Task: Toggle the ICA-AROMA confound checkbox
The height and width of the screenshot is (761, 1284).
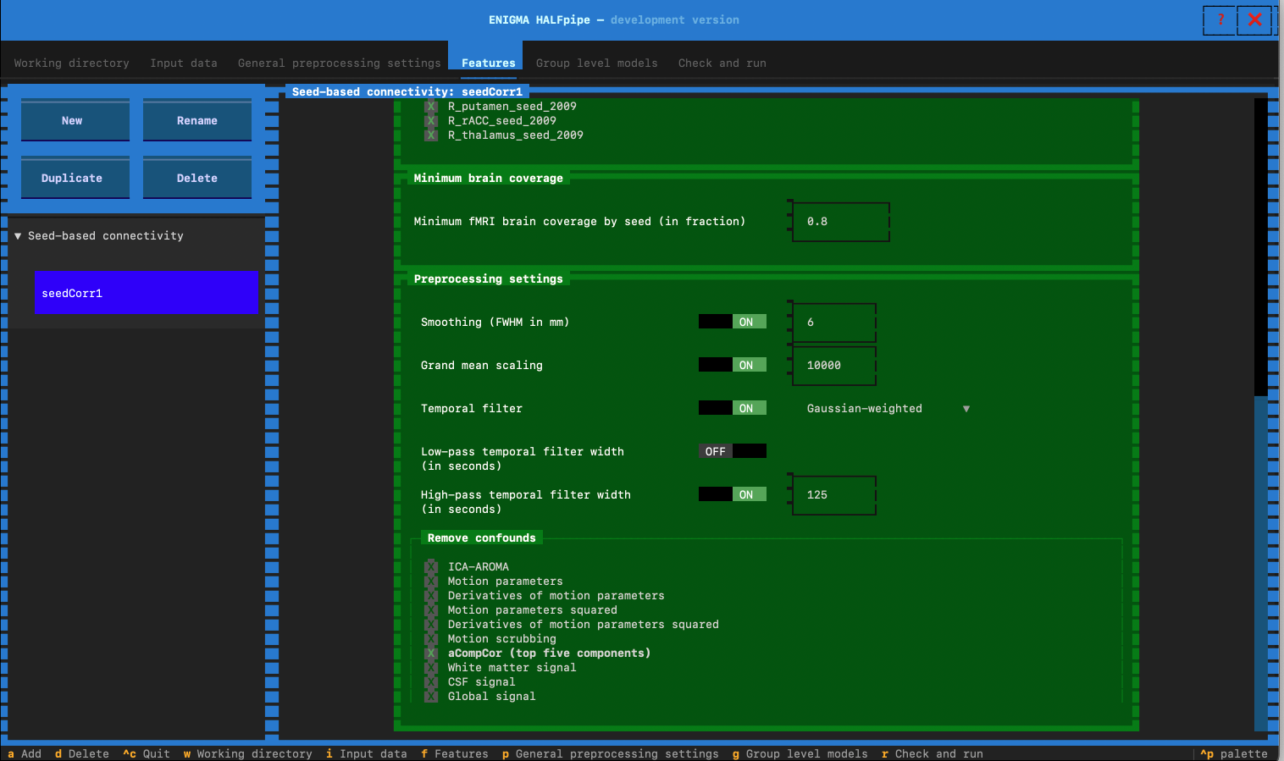Action: click(431, 567)
